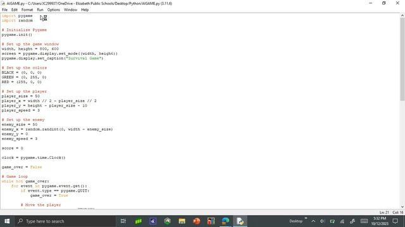Open the touch keyboard tray icon
Viewport: 405px width, 227px height.
[364, 221]
